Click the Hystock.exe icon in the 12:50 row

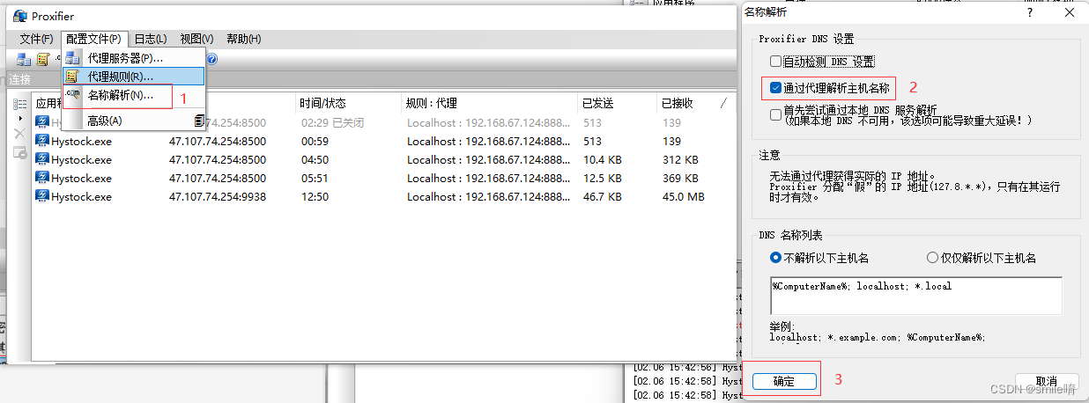pos(42,196)
